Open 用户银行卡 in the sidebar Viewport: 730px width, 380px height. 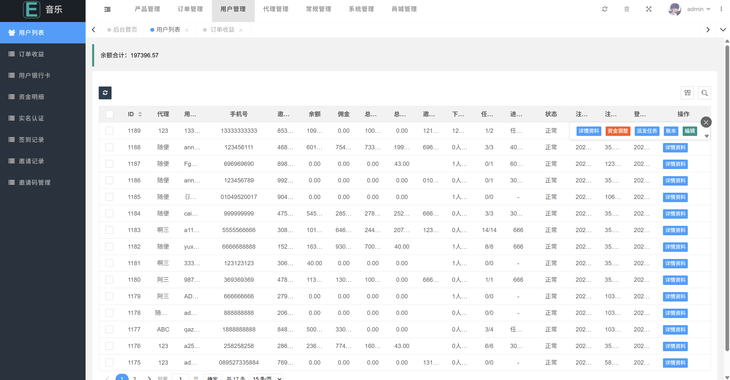(x=43, y=75)
